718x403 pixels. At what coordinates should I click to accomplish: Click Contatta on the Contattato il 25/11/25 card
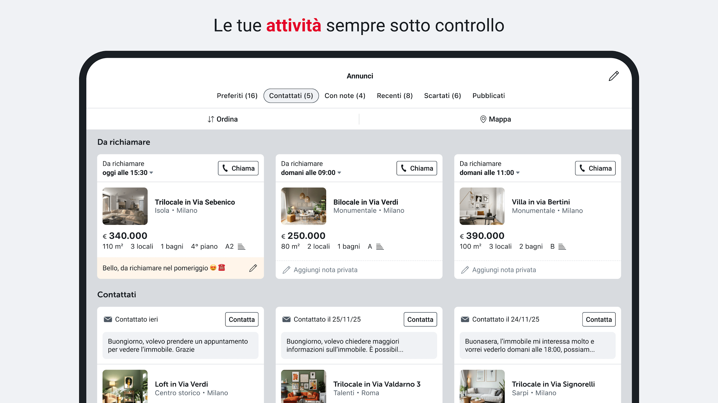pos(420,319)
